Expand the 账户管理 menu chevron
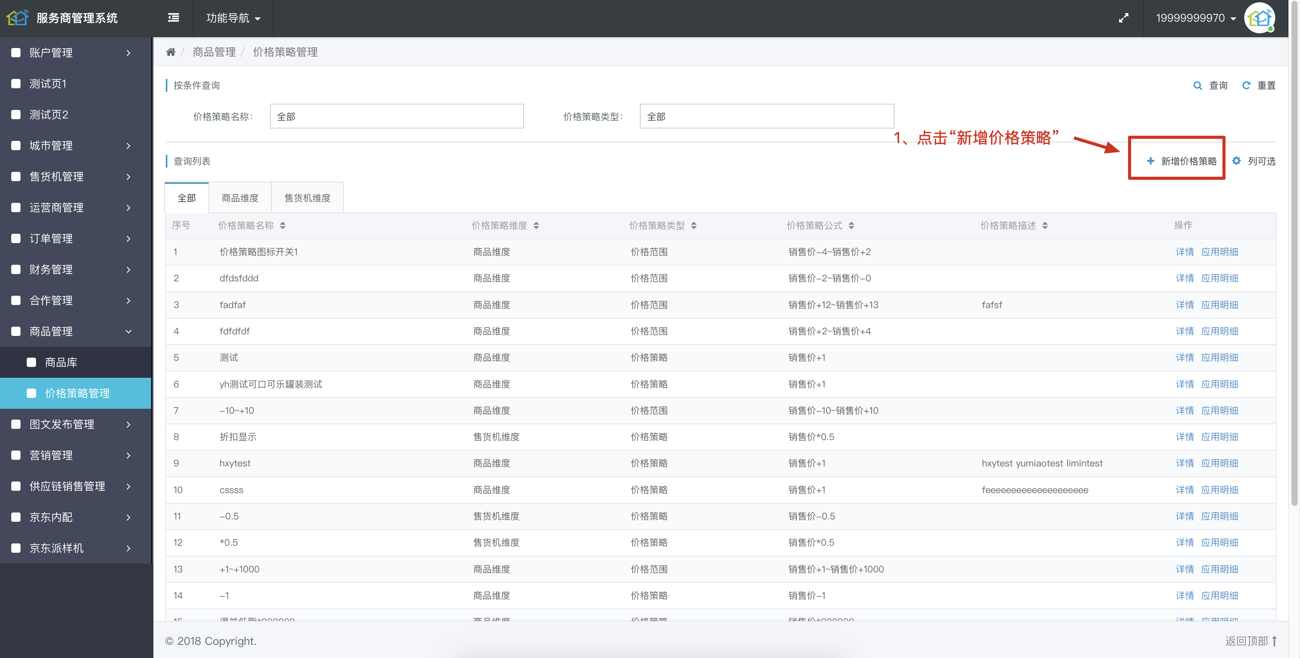 coord(128,52)
